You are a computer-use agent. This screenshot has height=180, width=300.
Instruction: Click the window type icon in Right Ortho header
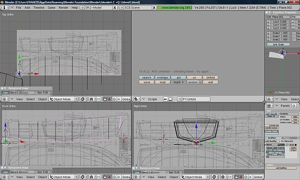point(137,177)
